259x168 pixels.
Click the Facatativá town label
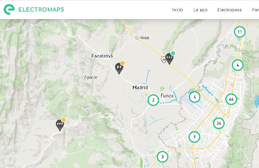point(102,55)
